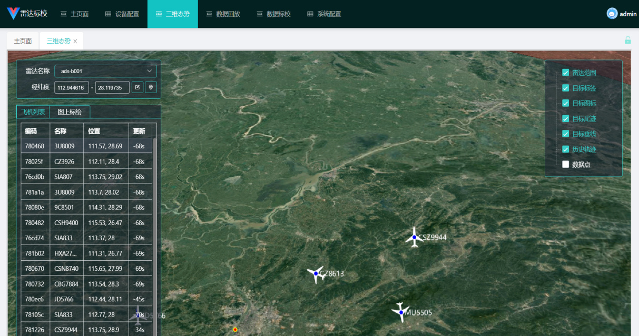
Task: Select the CSZ9944 aircraft icon on map
Action: pyautogui.click(x=415, y=237)
